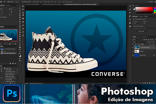Enable the Sel. Autom. checkbox
The height and width of the screenshot is (104, 156).
(8, 2)
